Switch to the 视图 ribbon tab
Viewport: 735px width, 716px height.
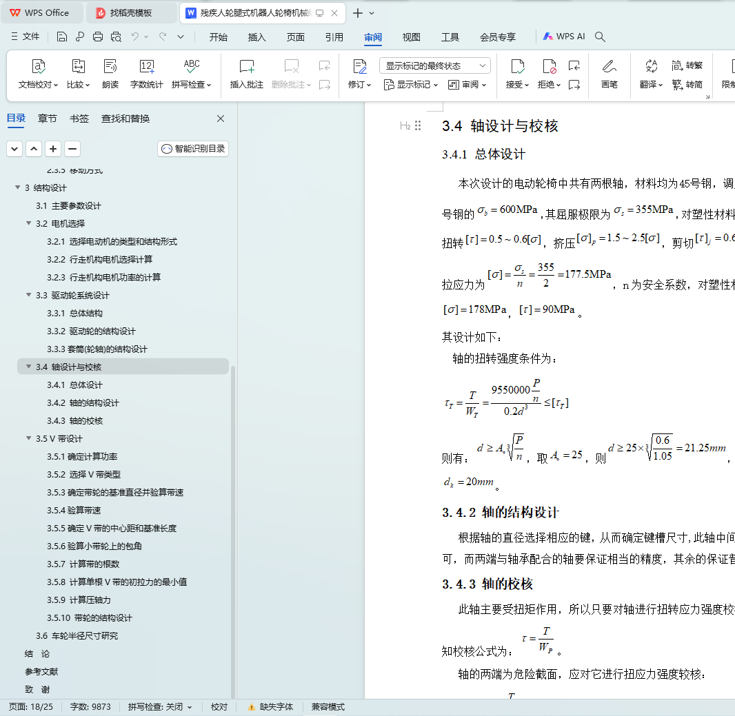tap(412, 37)
